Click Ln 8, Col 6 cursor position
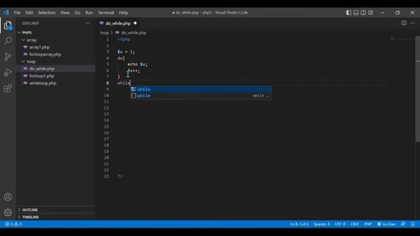This screenshot has height=236, width=420. pos(299,224)
